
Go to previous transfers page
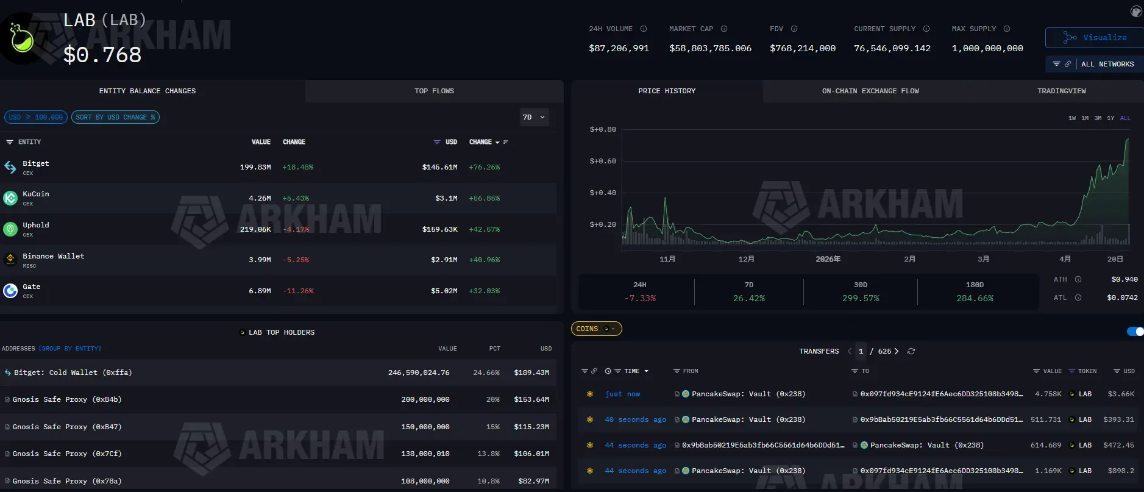850,351
